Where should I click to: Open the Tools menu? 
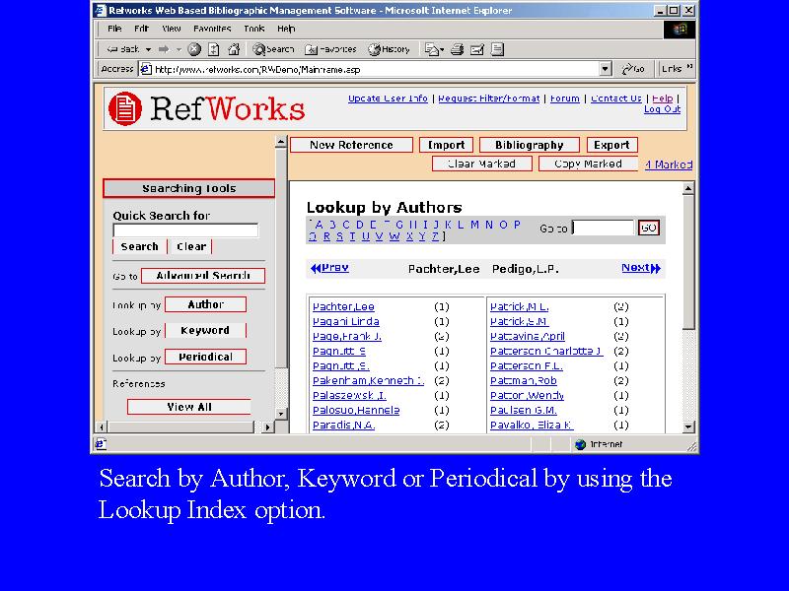coord(254,29)
